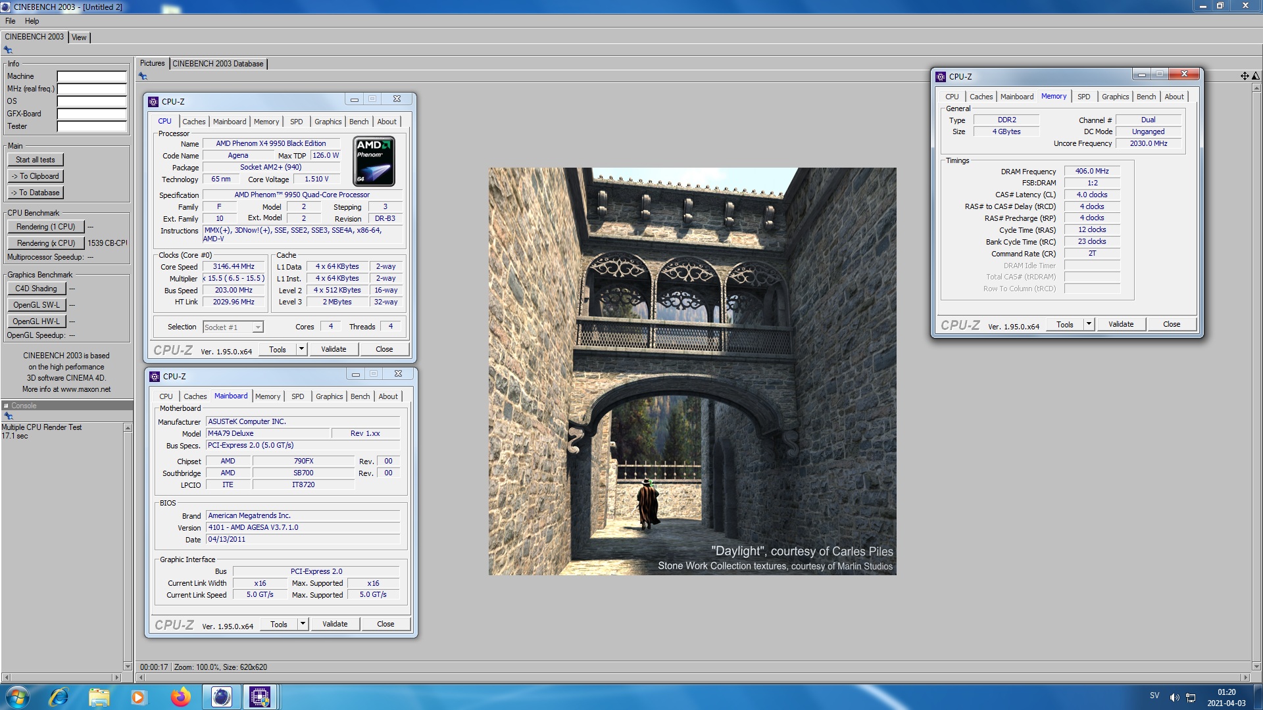Click picture view horizontal scrollbar

click(692, 677)
